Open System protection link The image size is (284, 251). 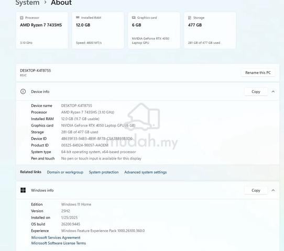104,172
